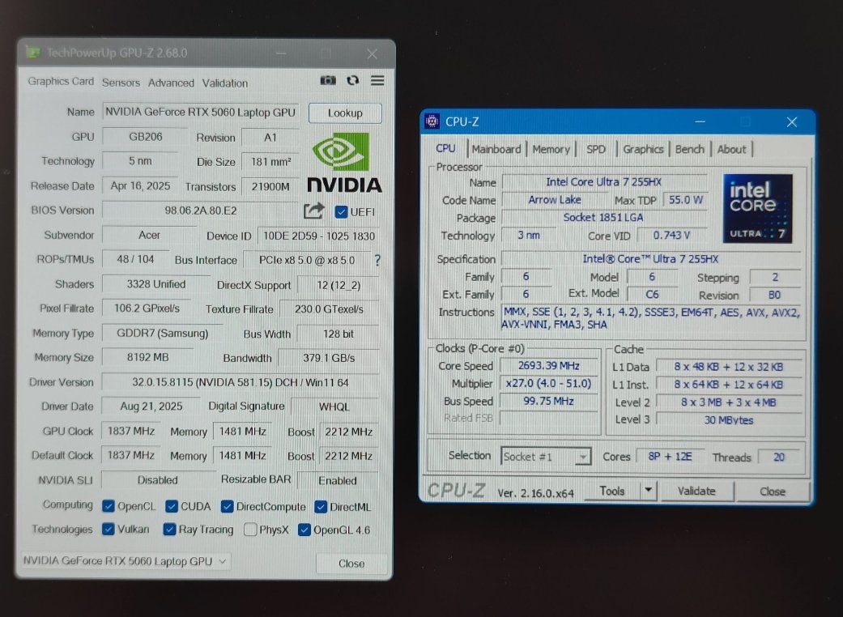Image resolution: width=843 pixels, height=617 pixels.
Task: Click the CPU Name value Intel Core Ultra 7 255HX
Action: 604,181
